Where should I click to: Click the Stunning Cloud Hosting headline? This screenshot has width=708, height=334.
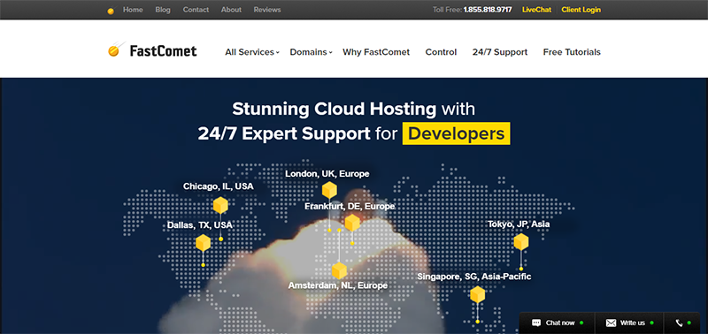pos(335,109)
